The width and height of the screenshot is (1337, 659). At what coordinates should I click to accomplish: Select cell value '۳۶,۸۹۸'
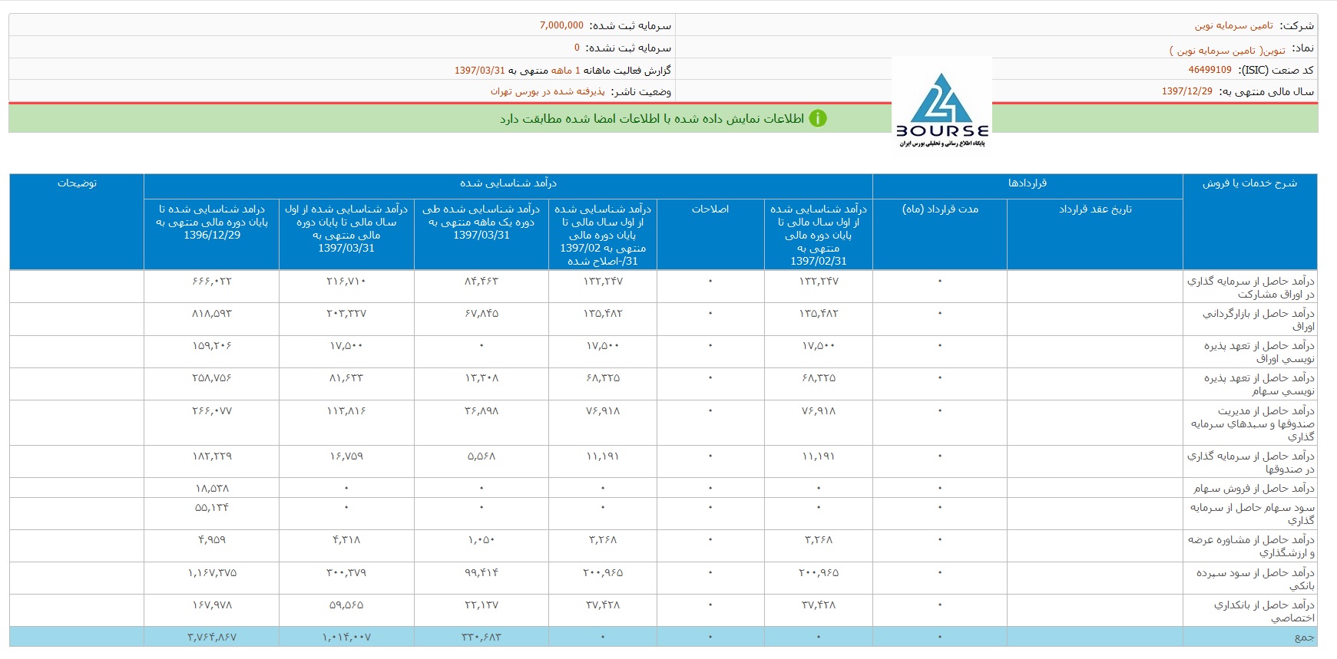482,411
